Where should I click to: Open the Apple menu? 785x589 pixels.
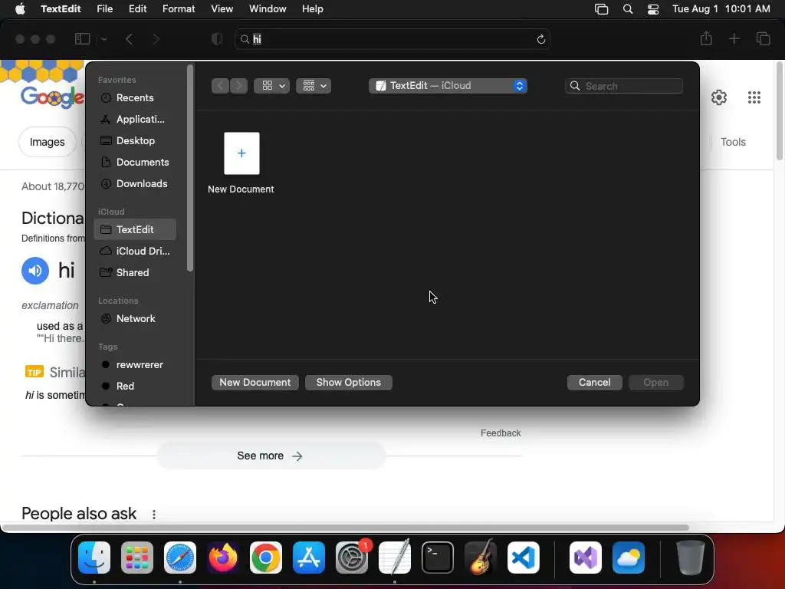tap(20, 9)
